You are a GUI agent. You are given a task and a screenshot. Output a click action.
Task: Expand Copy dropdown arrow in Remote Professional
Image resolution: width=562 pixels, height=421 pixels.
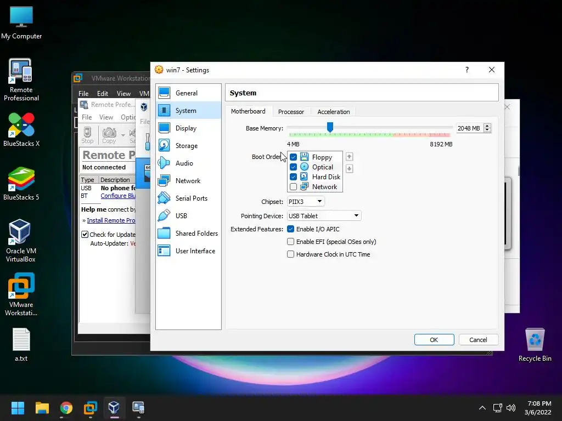123,135
